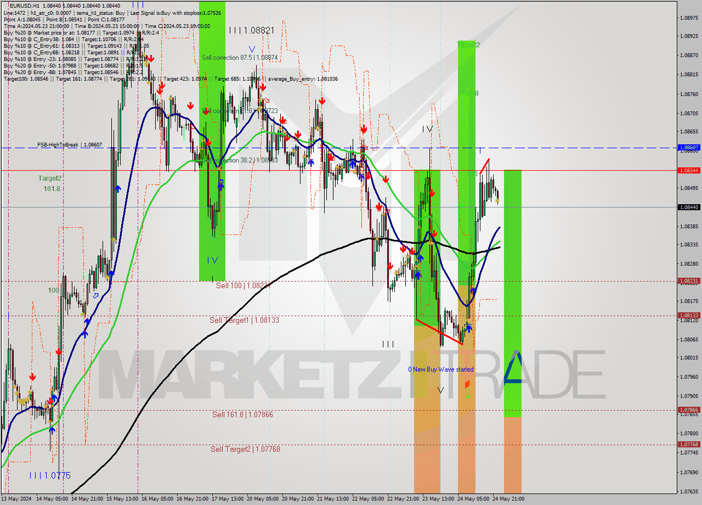Click the '21 May 13:00' time axis label
The image size is (702, 505).
pyautogui.click(x=333, y=498)
